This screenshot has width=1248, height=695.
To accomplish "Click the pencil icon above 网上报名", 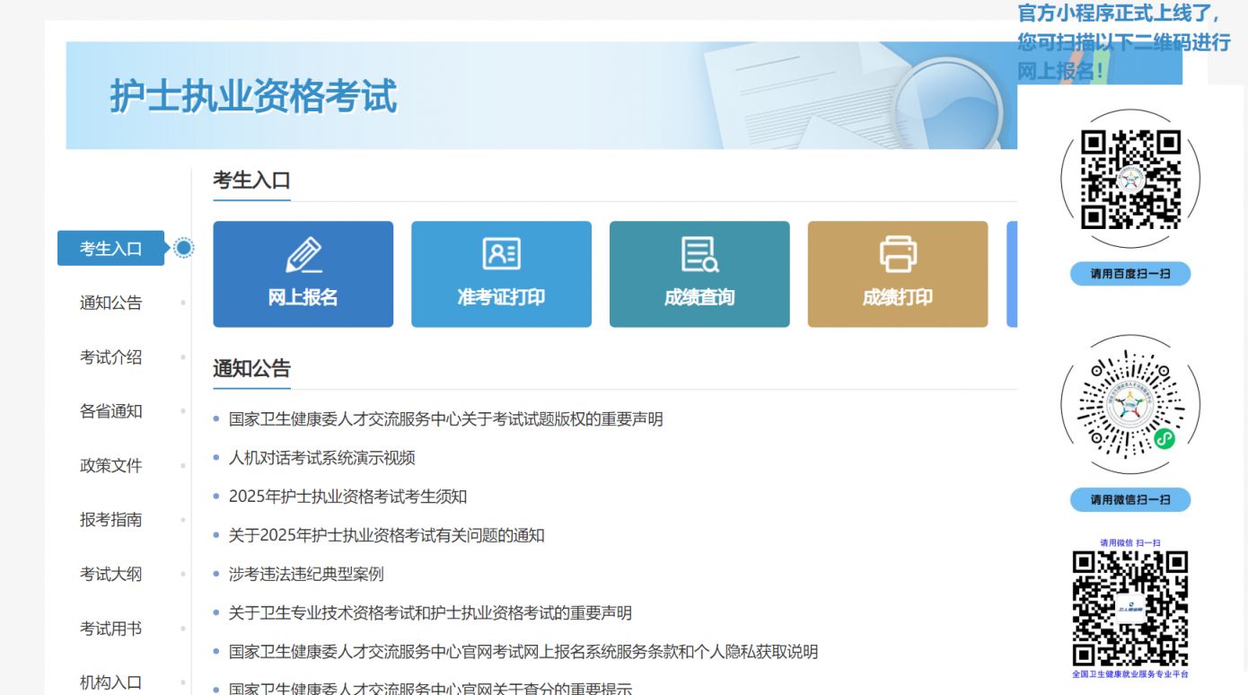I will (303, 255).
